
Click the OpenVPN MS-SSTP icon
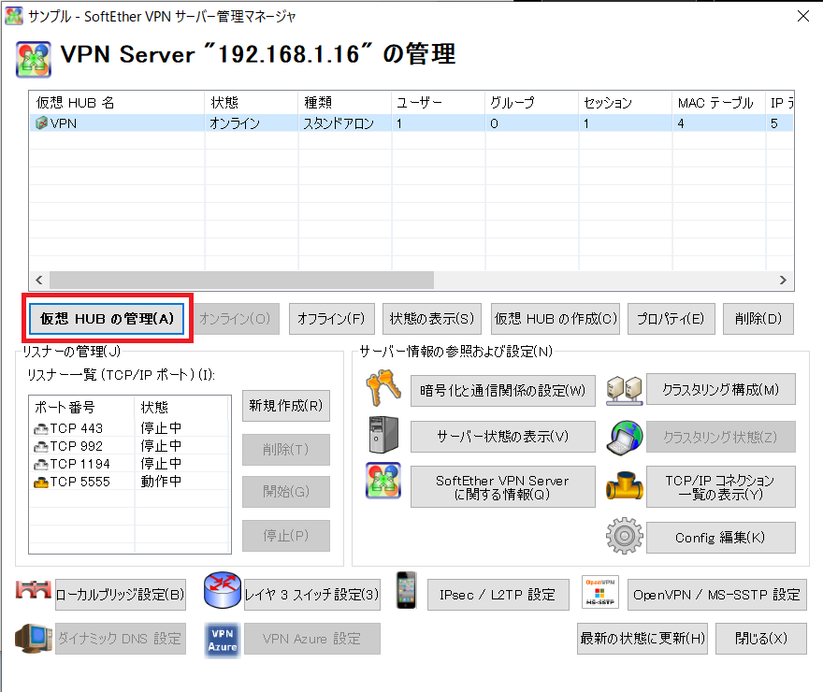click(x=600, y=592)
